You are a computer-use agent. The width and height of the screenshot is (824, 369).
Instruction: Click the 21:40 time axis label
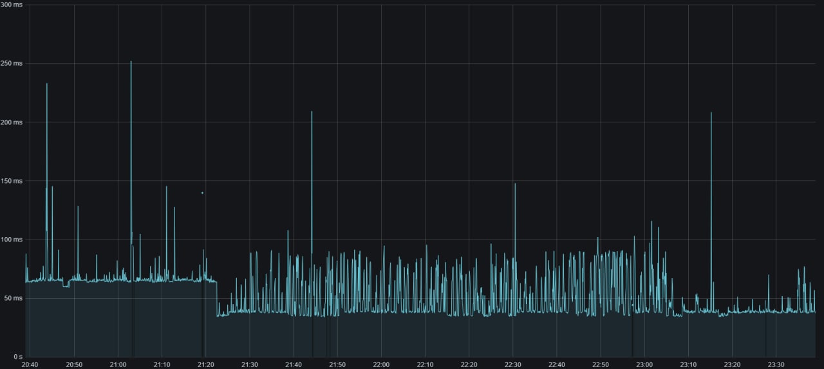click(294, 364)
